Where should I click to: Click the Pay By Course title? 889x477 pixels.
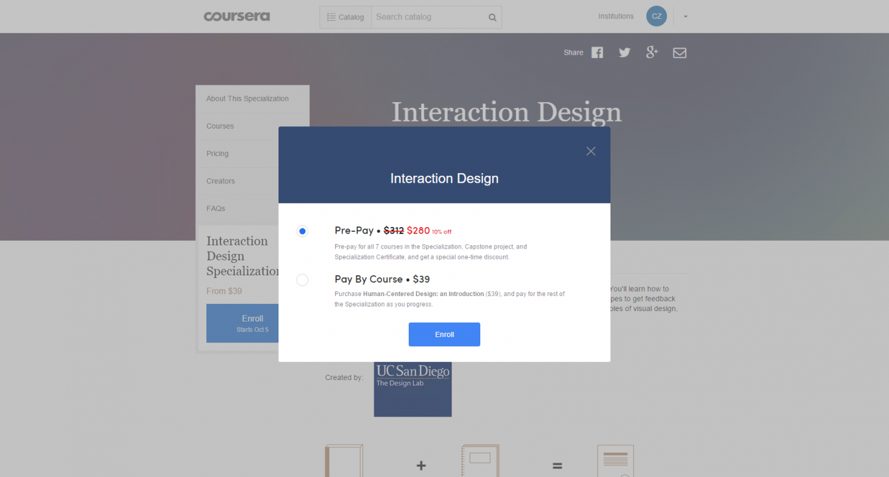pyautogui.click(x=368, y=279)
